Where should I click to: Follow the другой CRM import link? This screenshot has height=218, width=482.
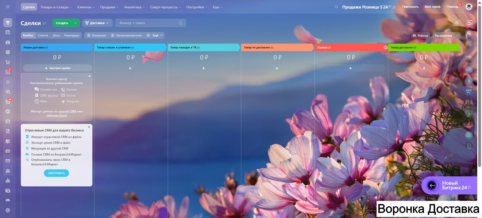pyautogui.click(x=67, y=111)
